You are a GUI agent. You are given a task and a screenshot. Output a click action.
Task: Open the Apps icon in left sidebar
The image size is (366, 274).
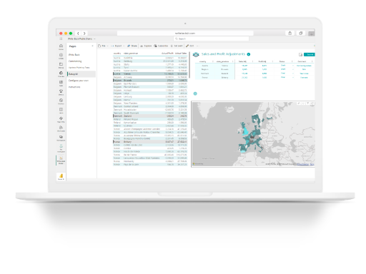coord(61,83)
